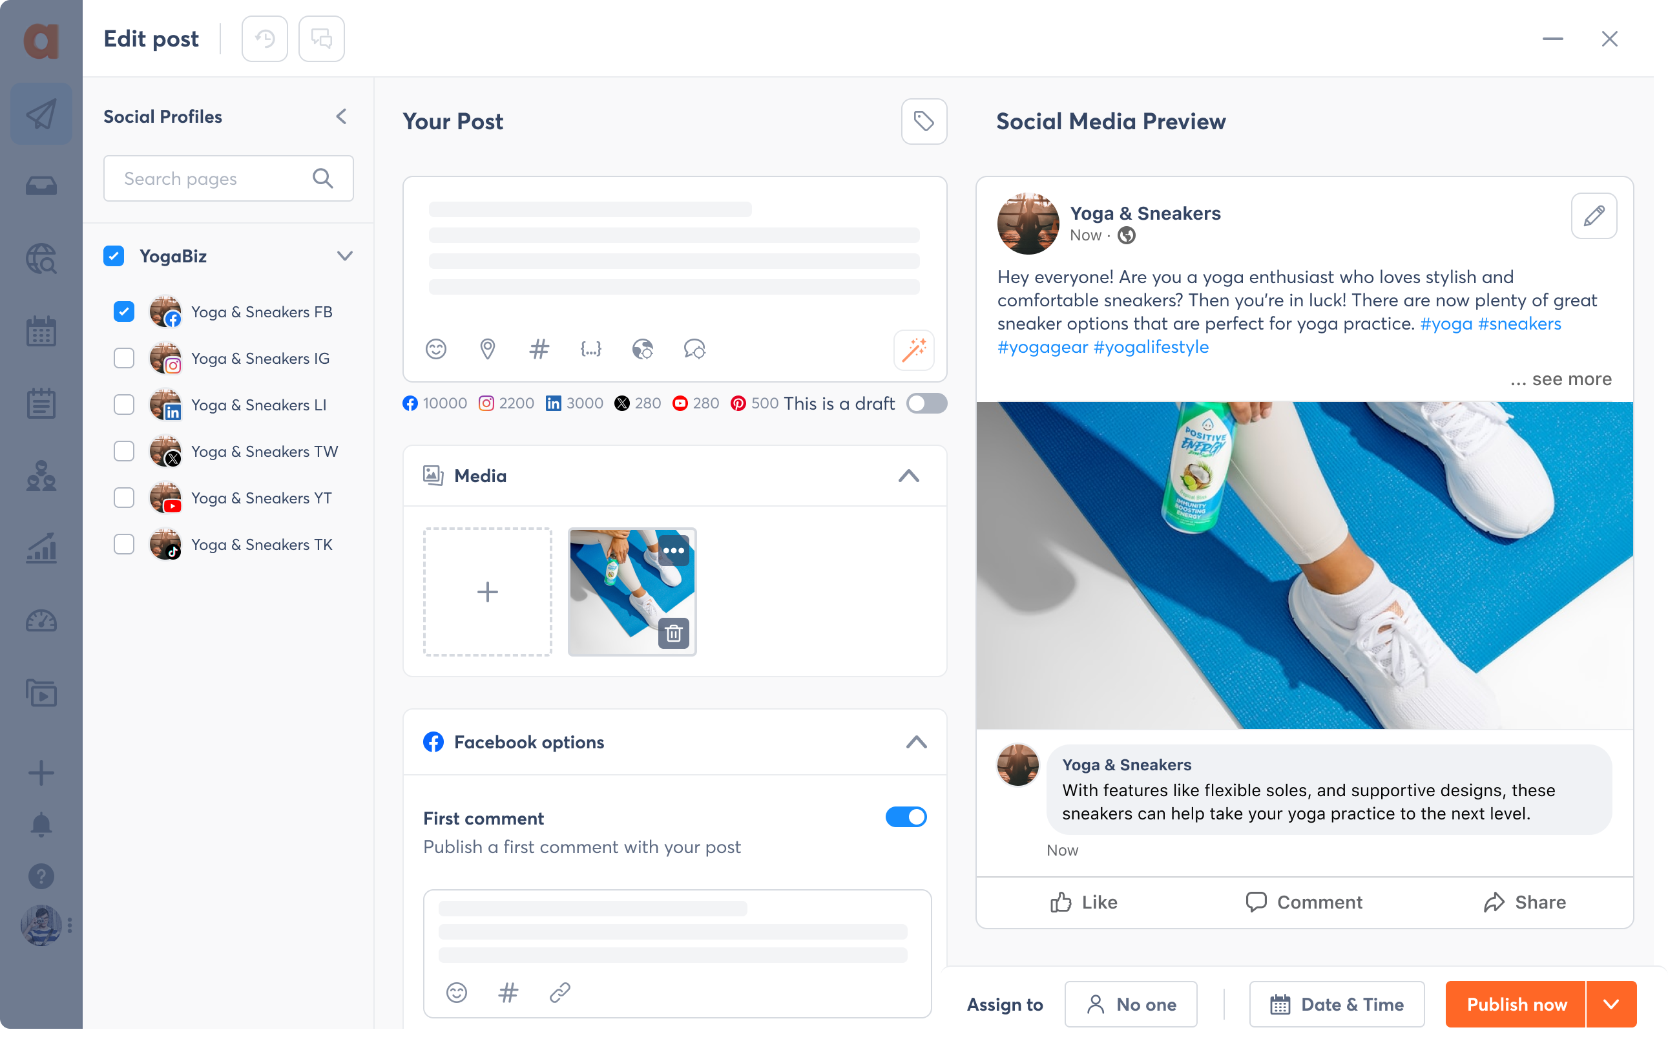Click the emoji icon in first comment toolbar
Screen dimensions: 1668x1043
[x=456, y=993]
